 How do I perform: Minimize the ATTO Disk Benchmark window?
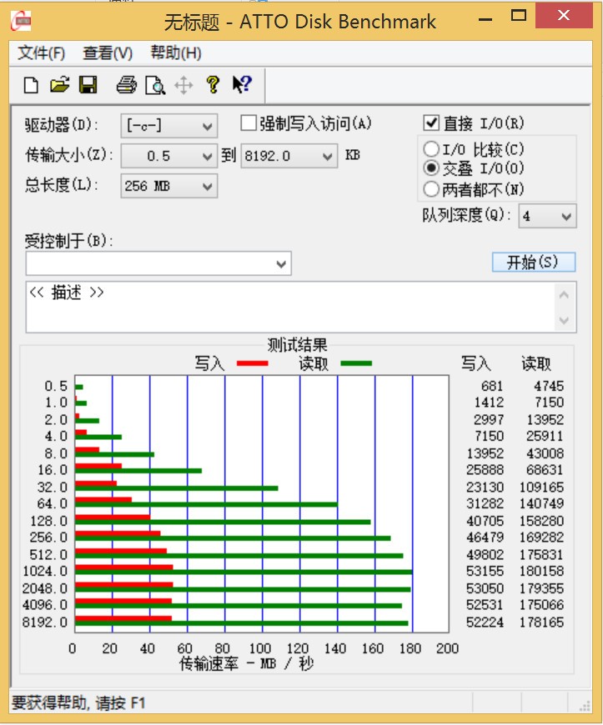[x=485, y=19]
